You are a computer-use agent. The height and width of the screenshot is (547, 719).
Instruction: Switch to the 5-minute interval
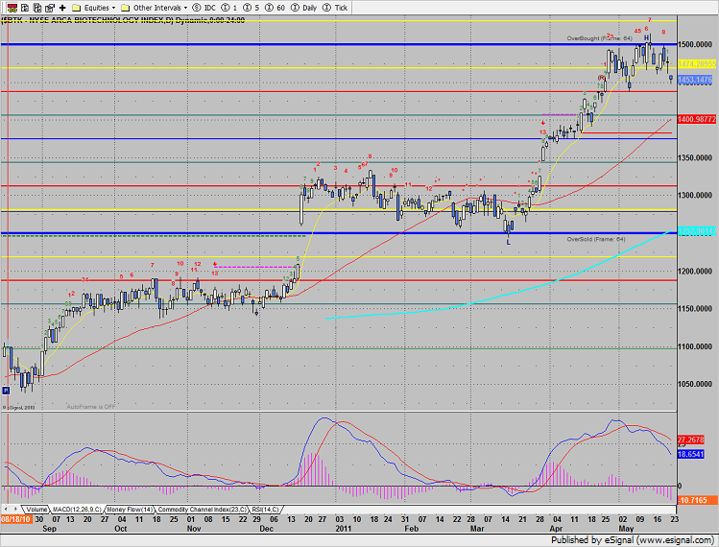point(252,8)
